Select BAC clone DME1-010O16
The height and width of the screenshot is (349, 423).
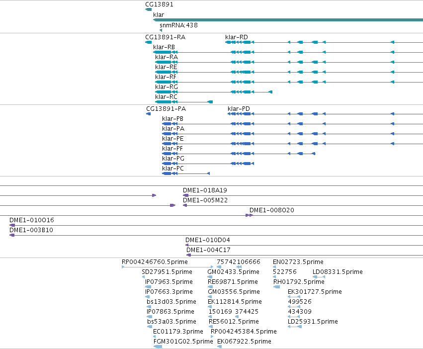pos(32,220)
